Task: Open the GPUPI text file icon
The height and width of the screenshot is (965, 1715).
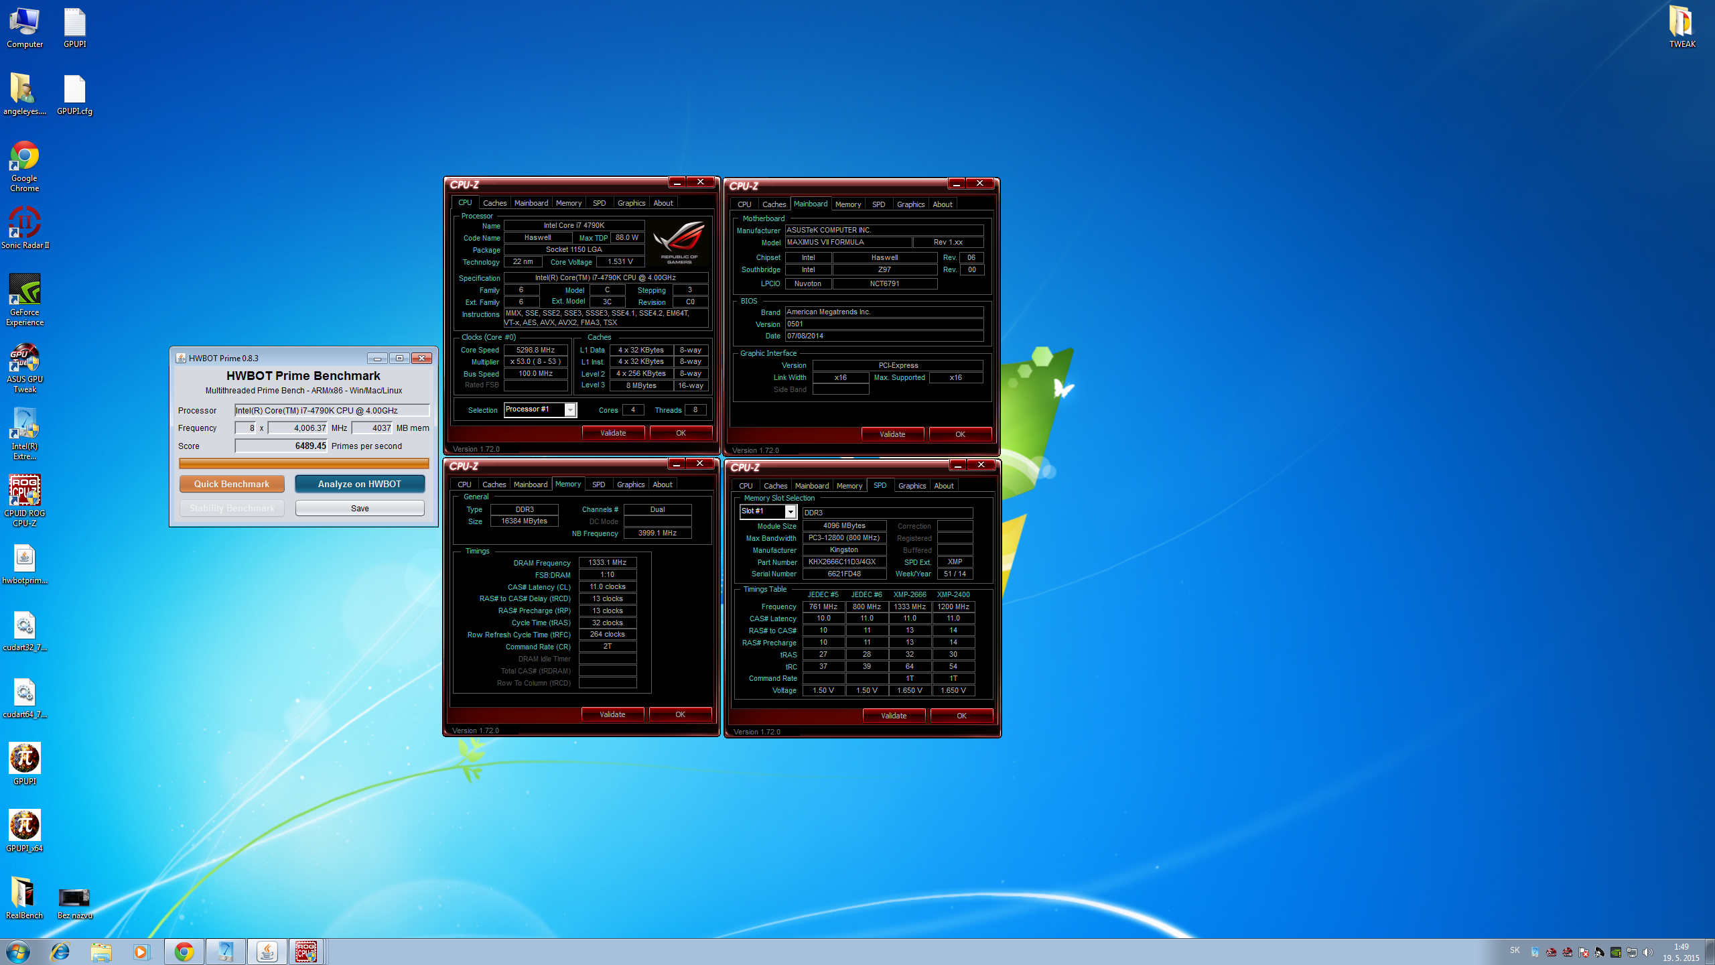Action: click(x=74, y=28)
